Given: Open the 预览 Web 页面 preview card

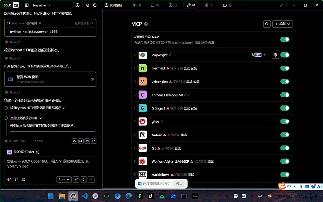Looking at the screenshot, I should tap(50, 79).
